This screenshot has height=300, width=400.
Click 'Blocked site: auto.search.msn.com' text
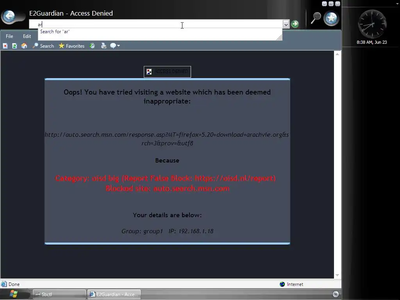coord(167,189)
